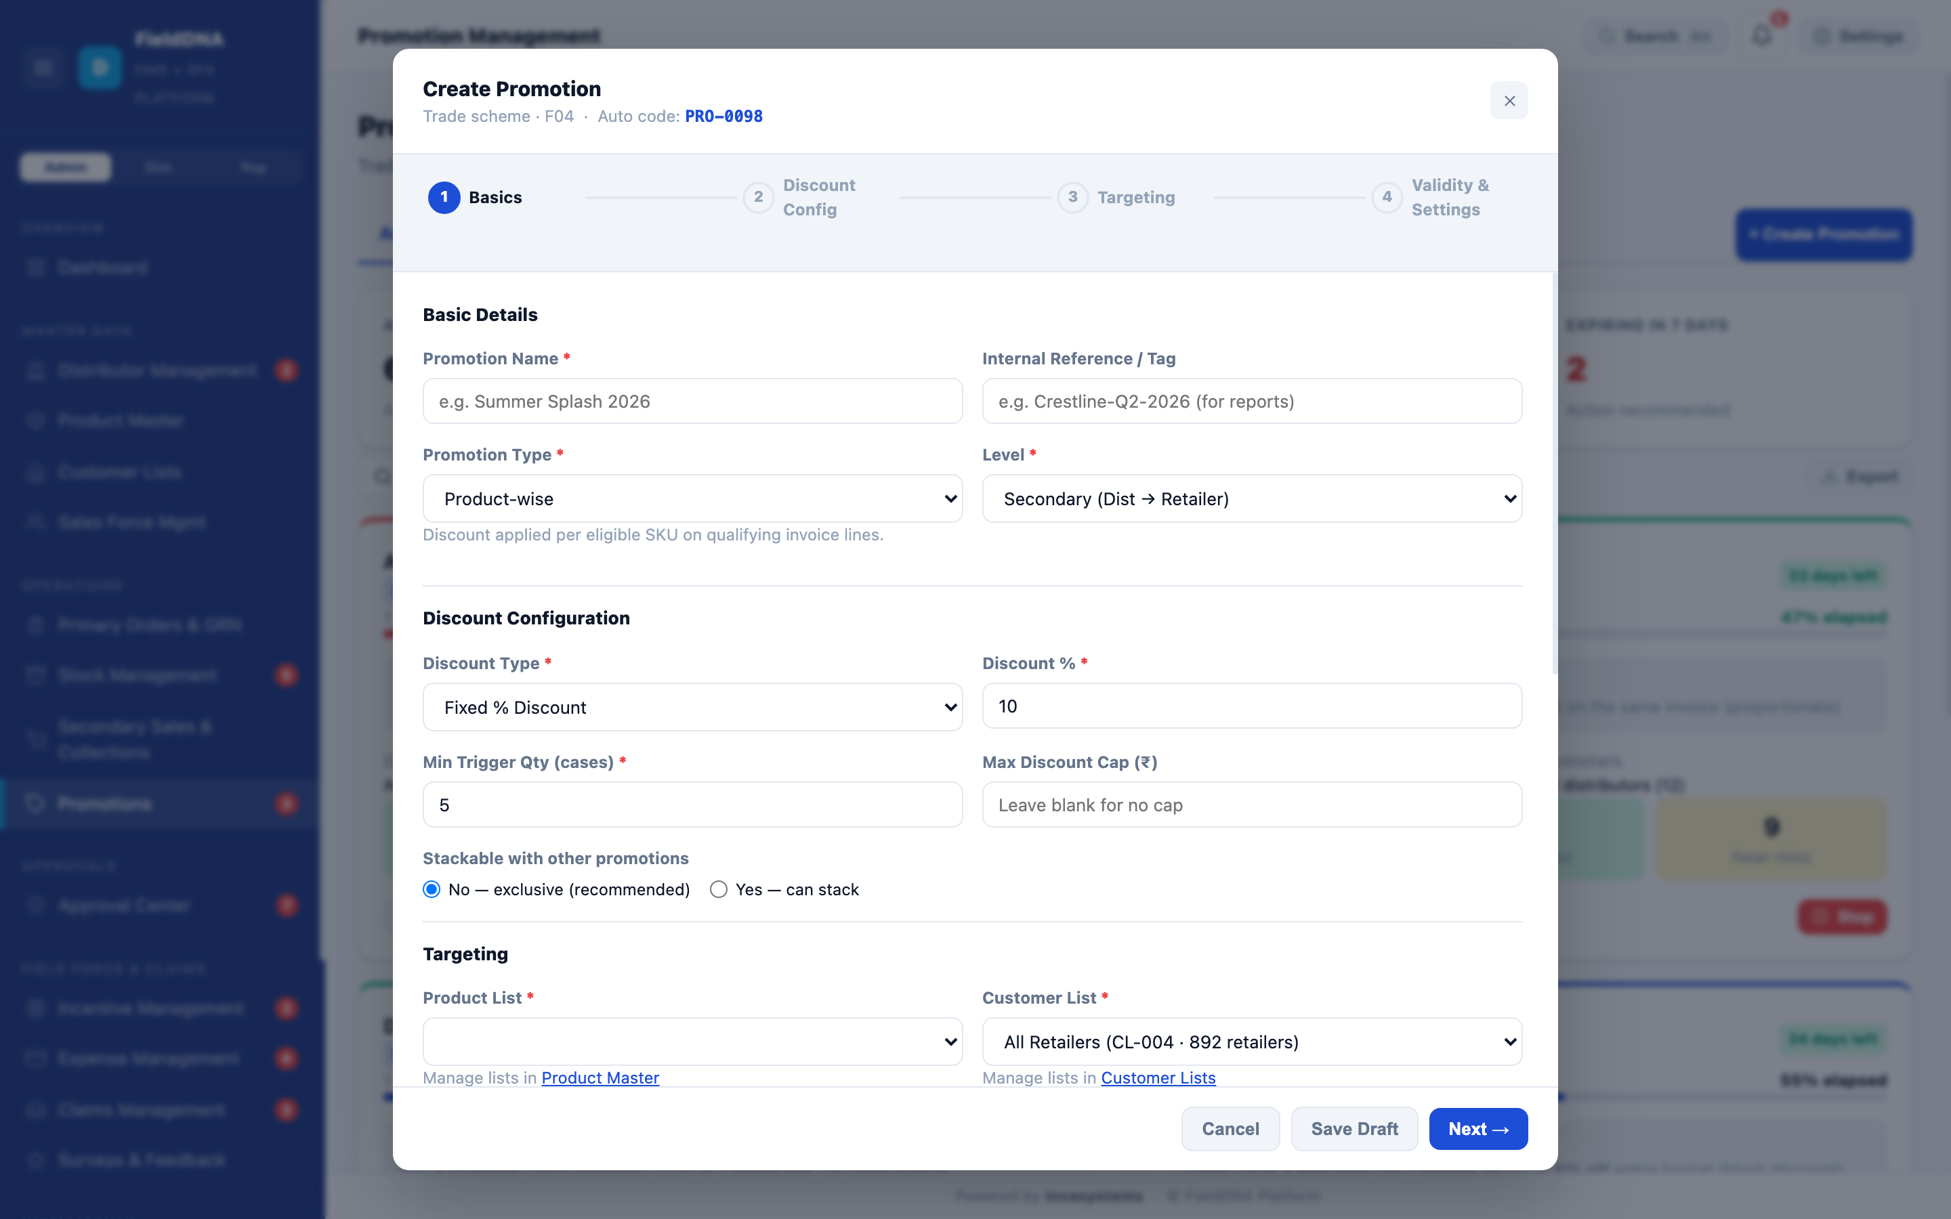Click the sidebar hamburger menu icon
This screenshot has width=1951, height=1219.
(43, 68)
